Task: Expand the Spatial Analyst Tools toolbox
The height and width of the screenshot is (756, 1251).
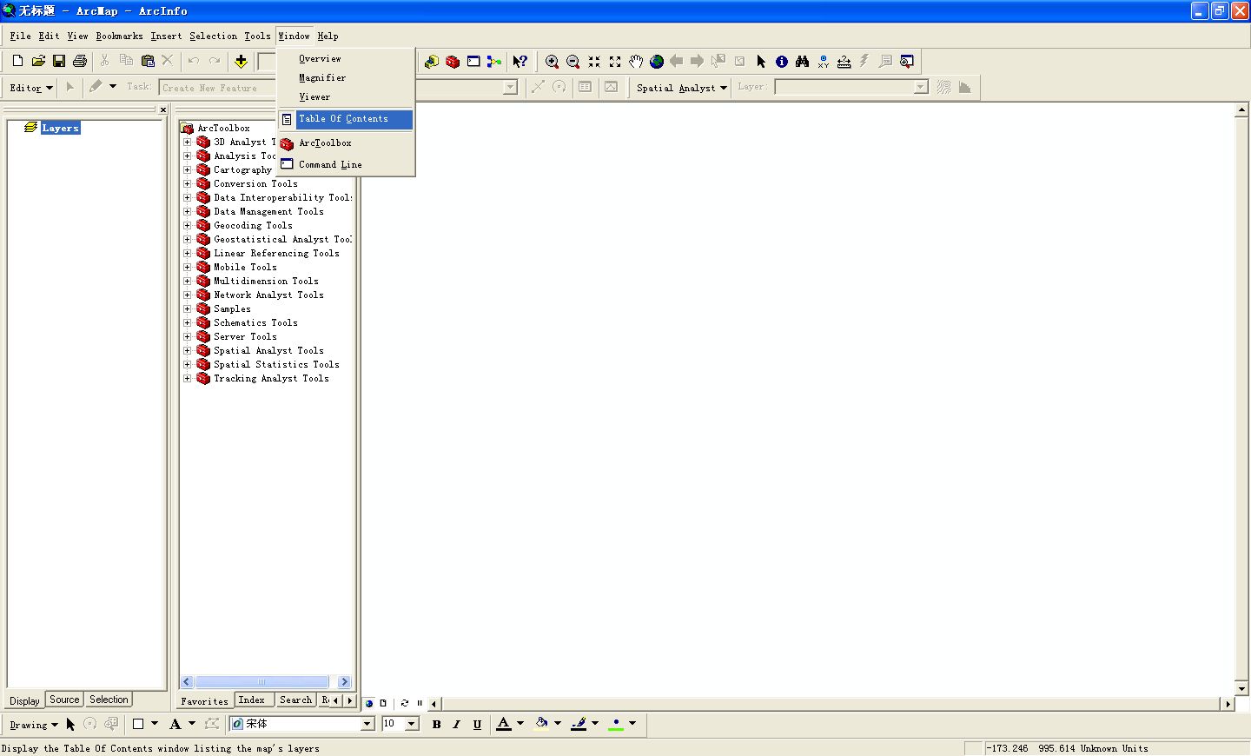Action: (x=187, y=350)
